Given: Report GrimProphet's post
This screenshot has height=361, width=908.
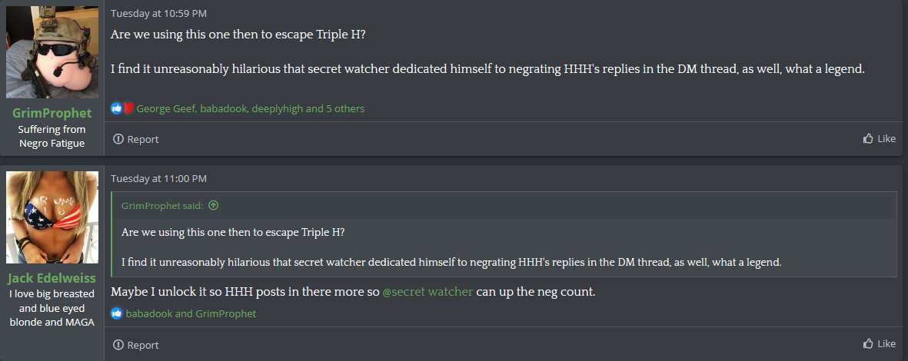Looking at the screenshot, I should tap(135, 139).
